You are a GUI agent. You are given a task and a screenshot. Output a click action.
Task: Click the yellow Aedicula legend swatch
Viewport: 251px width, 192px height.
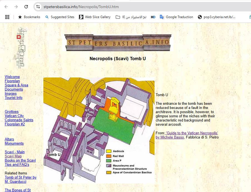coord(109,151)
